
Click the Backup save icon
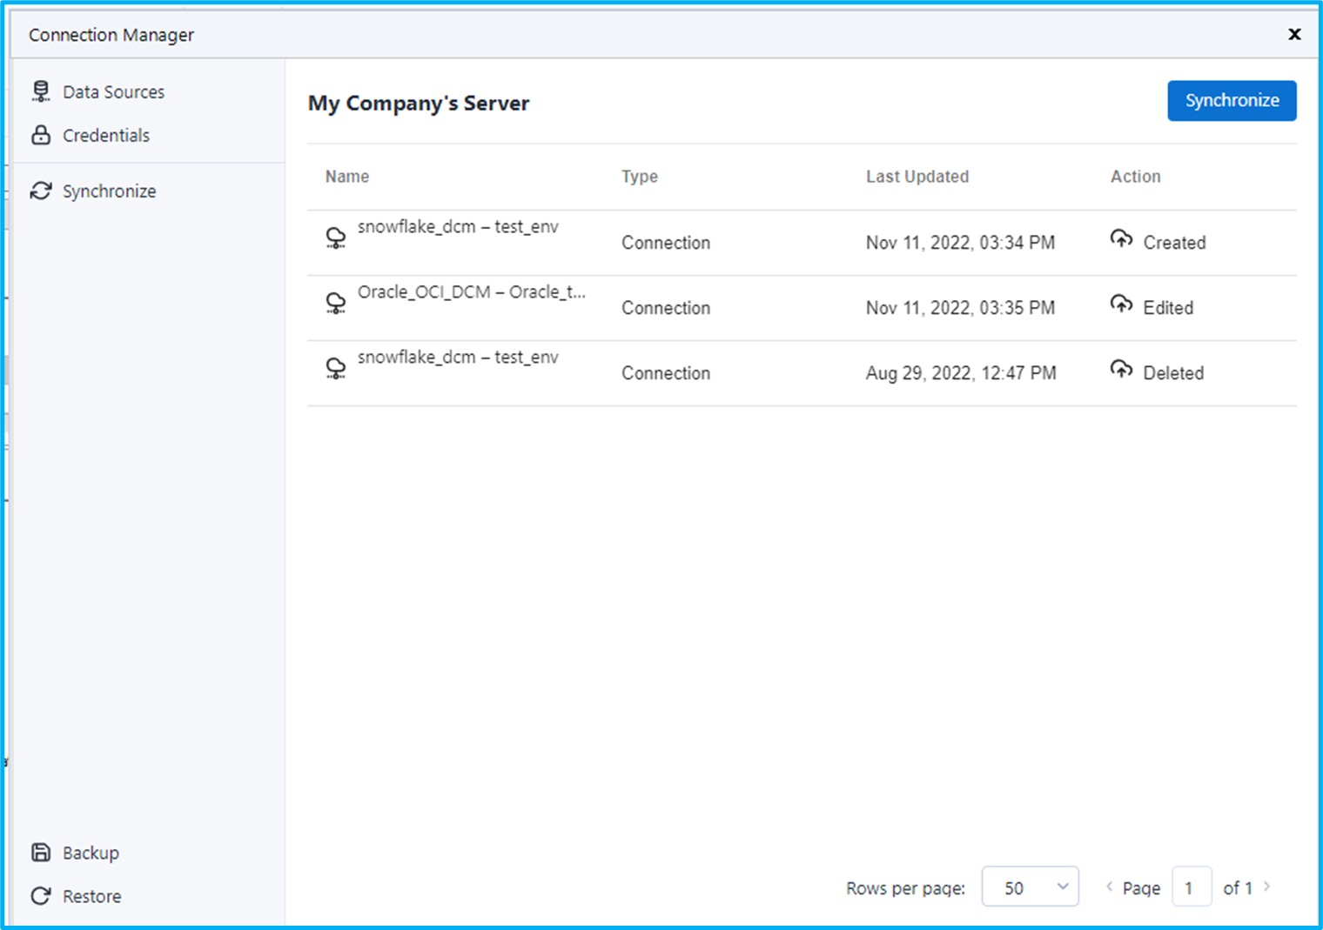(41, 853)
